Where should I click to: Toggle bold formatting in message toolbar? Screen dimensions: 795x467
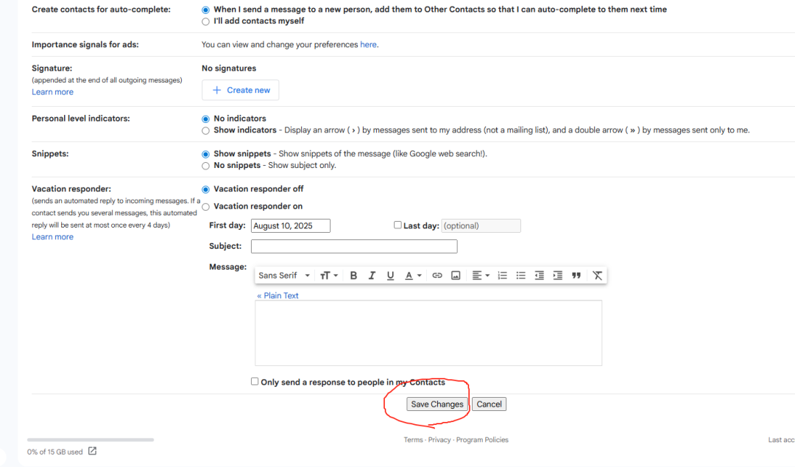pyautogui.click(x=353, y=275)
